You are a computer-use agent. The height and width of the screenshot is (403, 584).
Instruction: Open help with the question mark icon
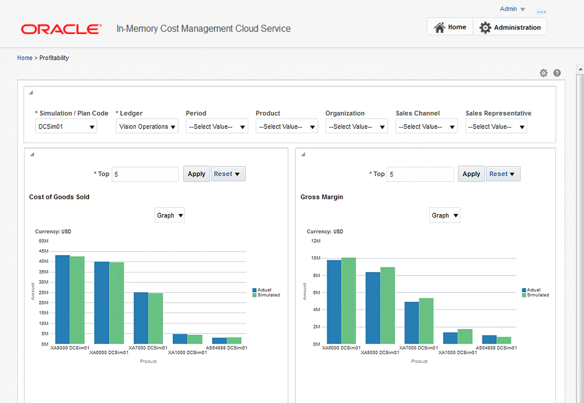click(x=557, y=73)
